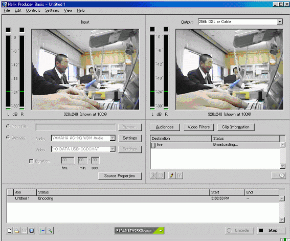290x241 pixels.
Task: Select the Devices radio button
Action: (x=8, y=138)
